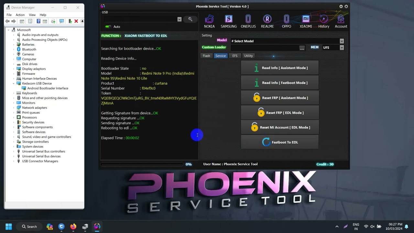Click the battery tray icon

(x=378, y=227)
